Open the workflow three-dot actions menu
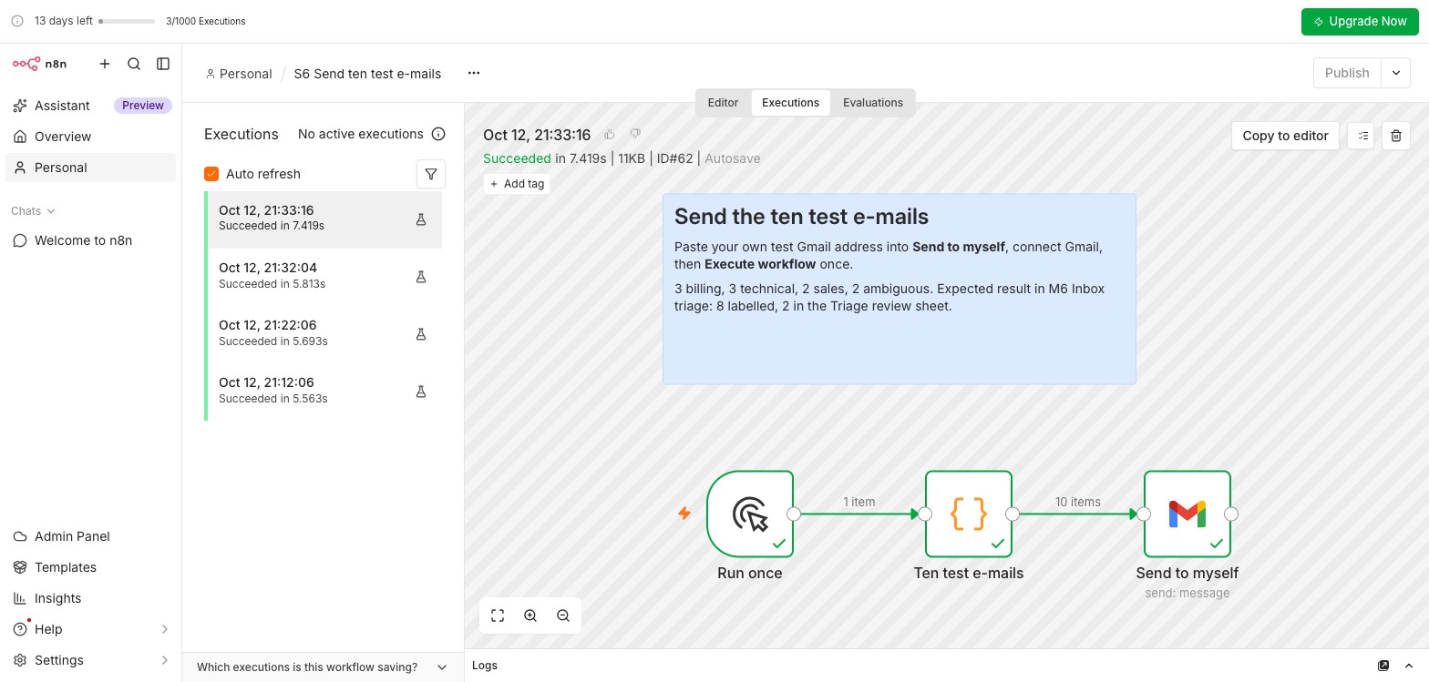Image resolution: width=1429 pixels, height=682 pixels. coord(474,73)
